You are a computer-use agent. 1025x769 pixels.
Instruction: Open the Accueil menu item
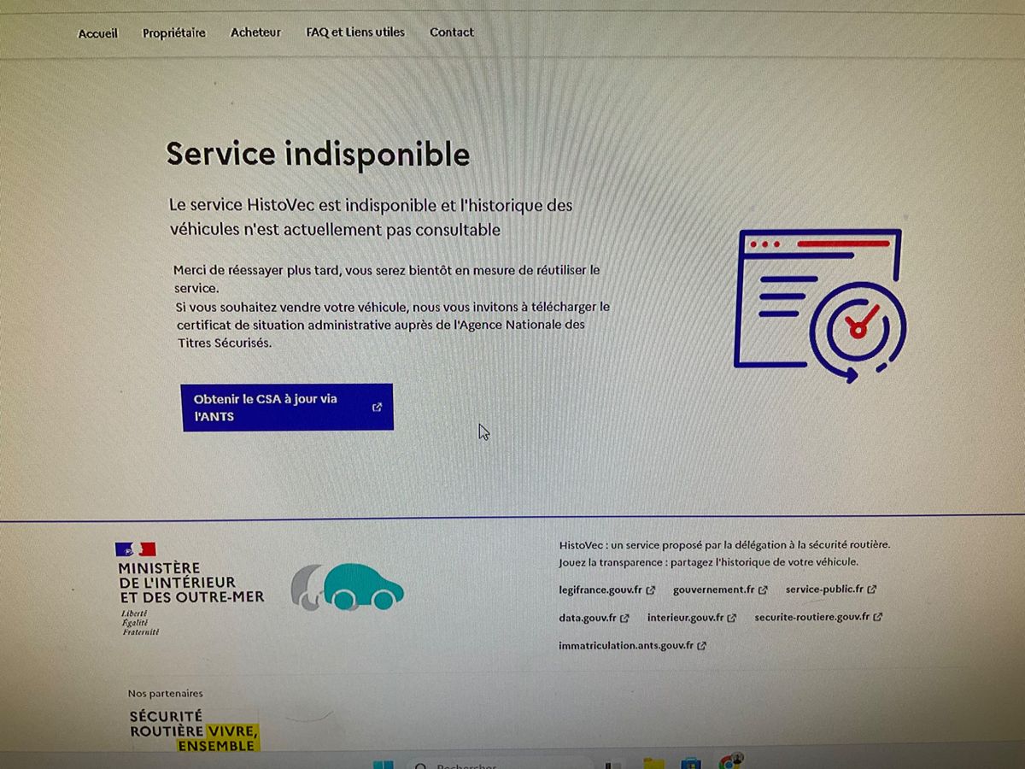point(98,33)
